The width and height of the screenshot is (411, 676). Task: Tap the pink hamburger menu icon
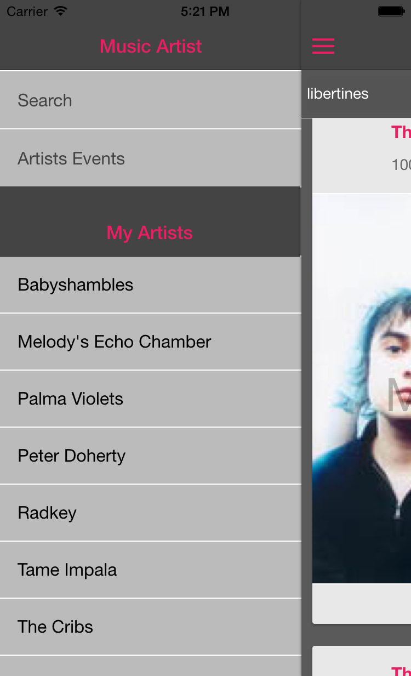click(x=323, y=46)
